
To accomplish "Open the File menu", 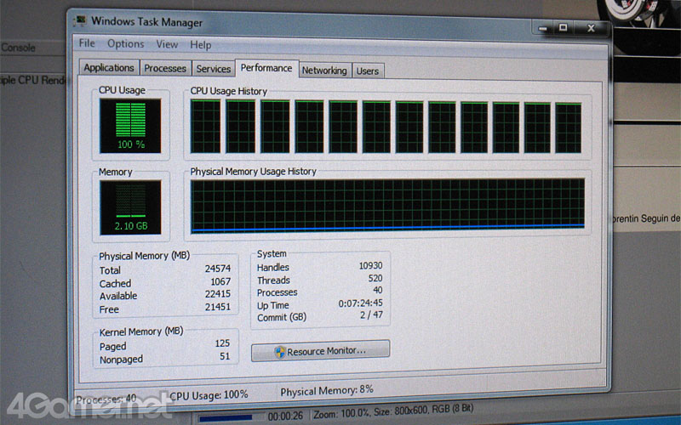I will pos(87,43).
